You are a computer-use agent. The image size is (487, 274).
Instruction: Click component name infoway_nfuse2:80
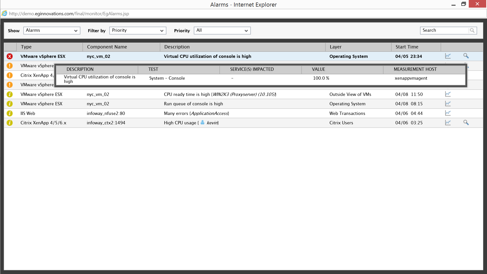(106, 113)
